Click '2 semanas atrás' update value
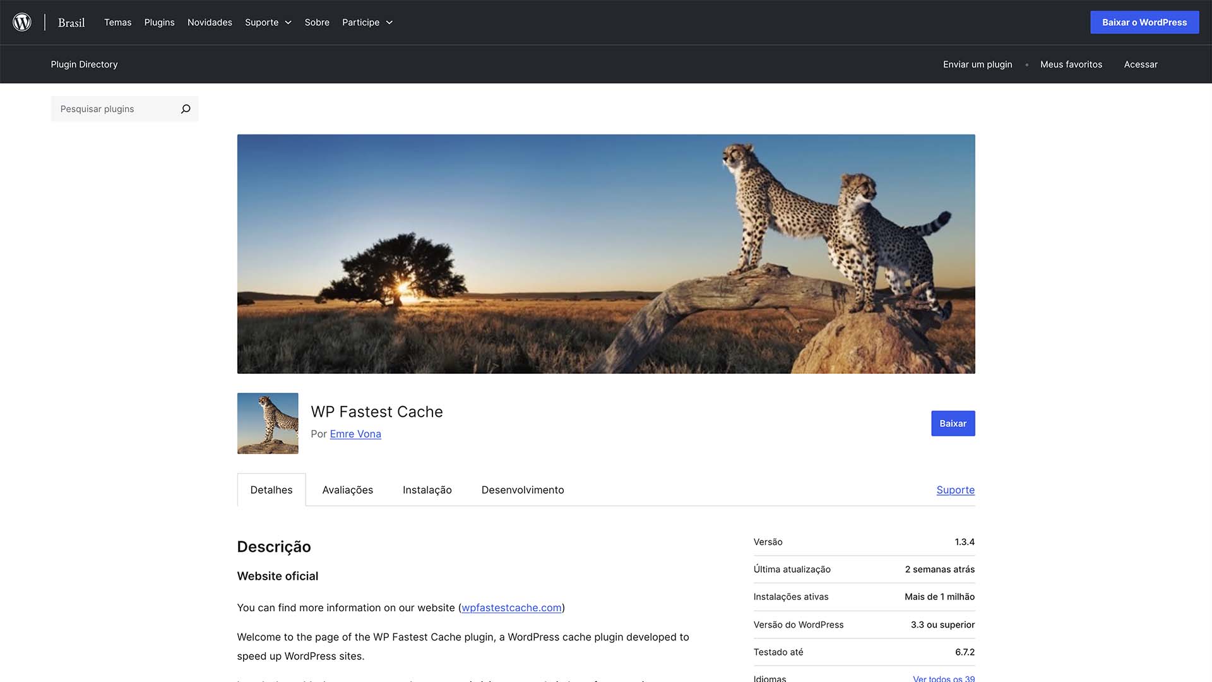1212x682 pixels. 939,569
